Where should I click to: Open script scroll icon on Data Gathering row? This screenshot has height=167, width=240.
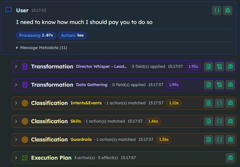pos(219,85)
